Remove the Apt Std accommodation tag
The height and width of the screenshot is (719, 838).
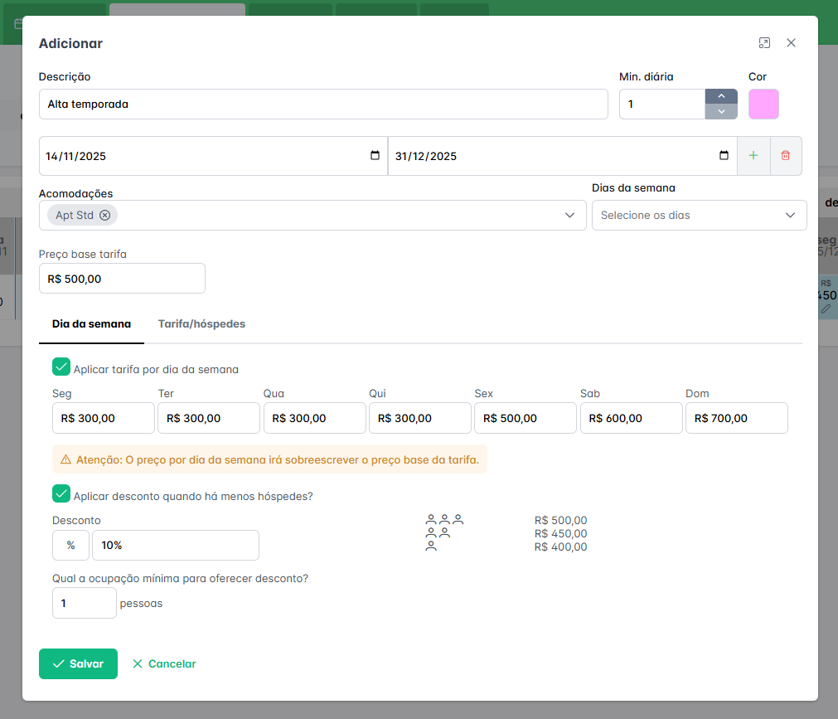pos(104,216)
